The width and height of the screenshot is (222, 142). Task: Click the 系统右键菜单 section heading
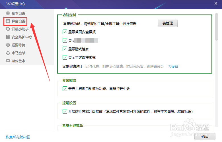[x=73, y=126]
